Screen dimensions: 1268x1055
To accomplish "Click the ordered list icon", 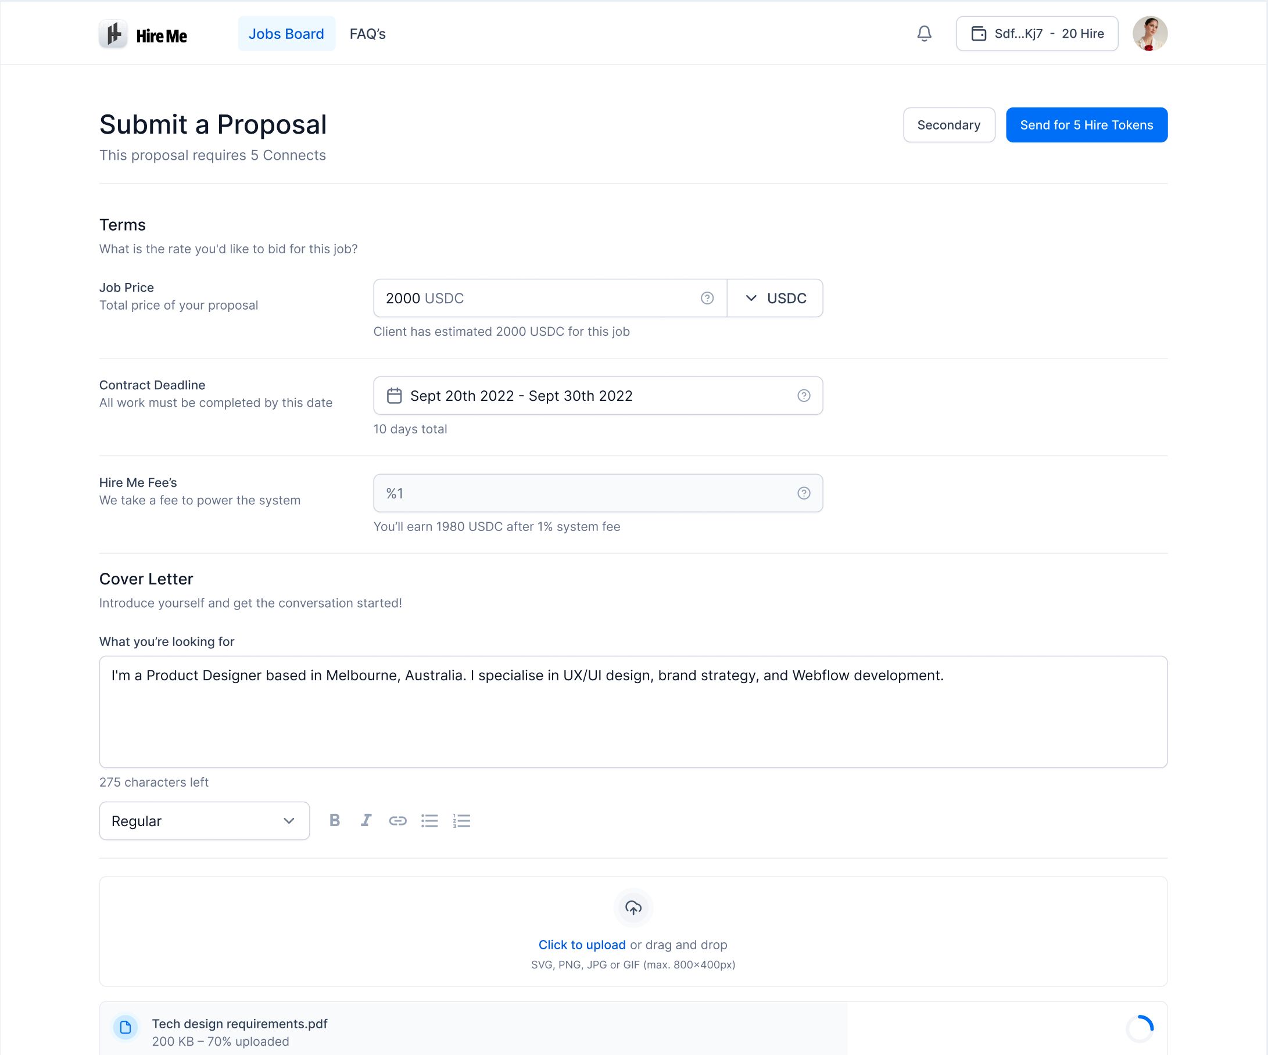I will pyautogui.click(x=461, y=820).
